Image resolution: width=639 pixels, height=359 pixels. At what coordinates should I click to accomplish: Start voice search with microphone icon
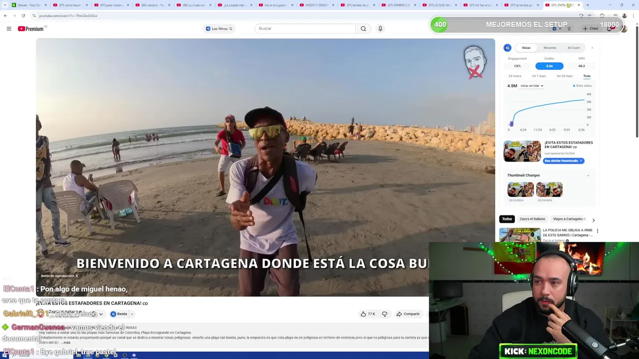pos(380,28)
